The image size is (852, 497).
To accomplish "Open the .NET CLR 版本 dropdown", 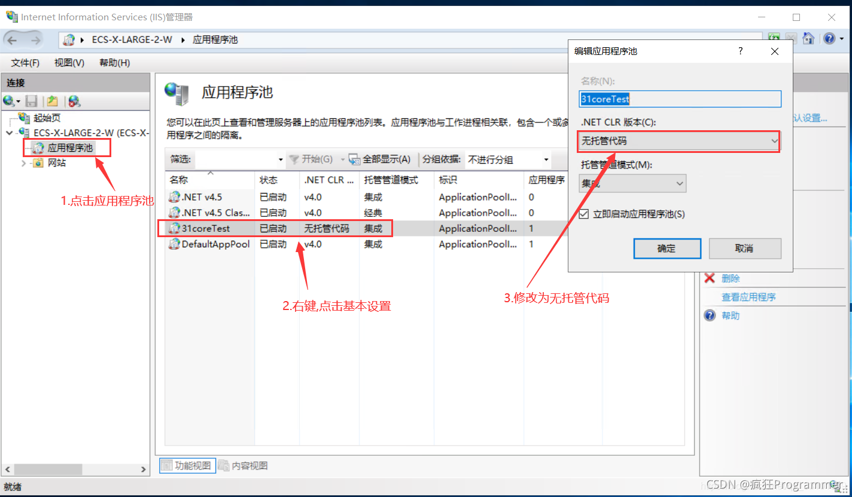I will [x=678, y=142].
